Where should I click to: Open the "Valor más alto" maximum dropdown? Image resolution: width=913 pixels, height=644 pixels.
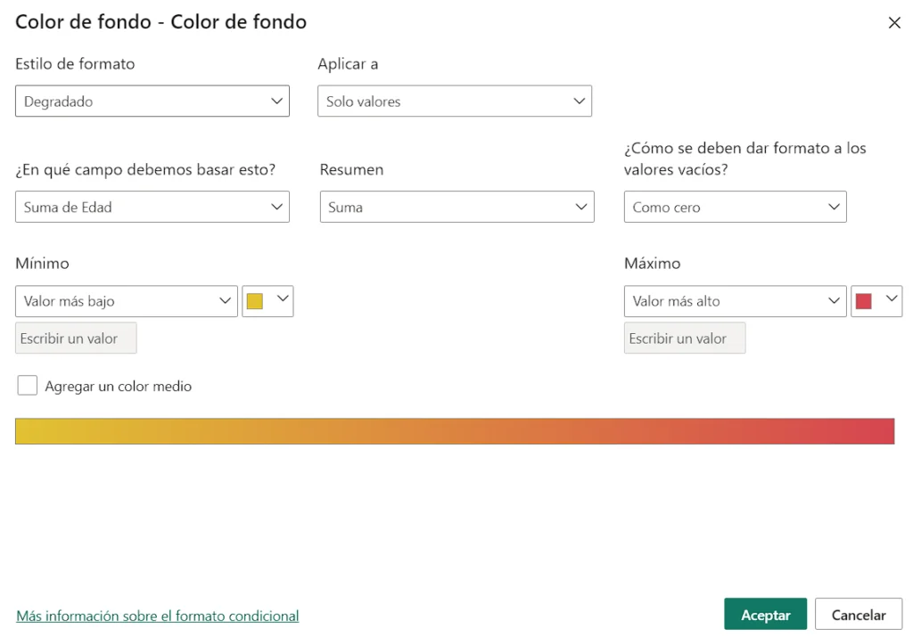tap(735, 301)
